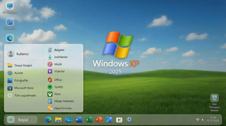Open Bu Bilgisayar desktop icon
The height and width of the screenshot is (126, 226).
[x=10, y=8]
